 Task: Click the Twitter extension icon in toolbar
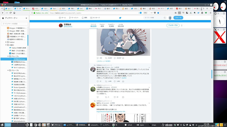tap(198, 13)
